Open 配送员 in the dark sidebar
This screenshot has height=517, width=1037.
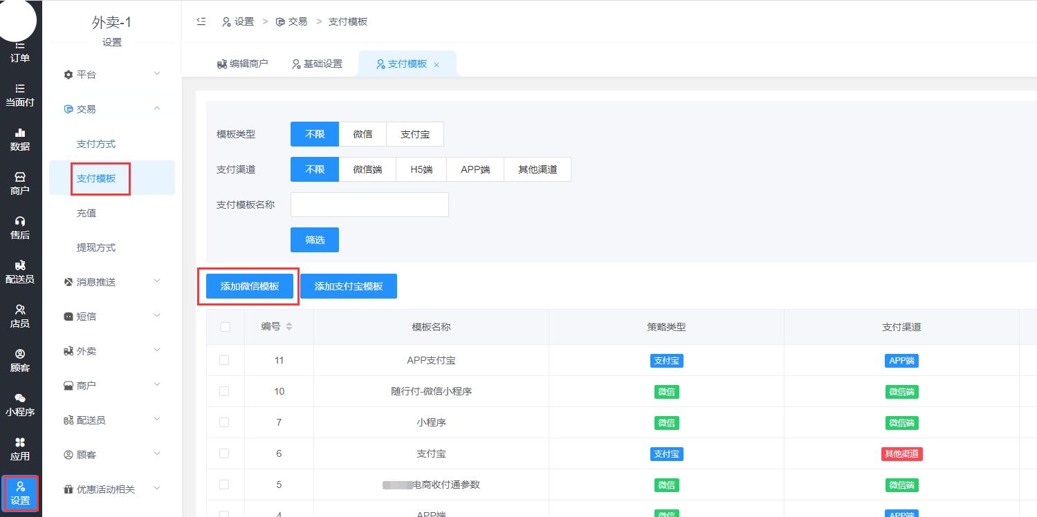pos(20,272)
